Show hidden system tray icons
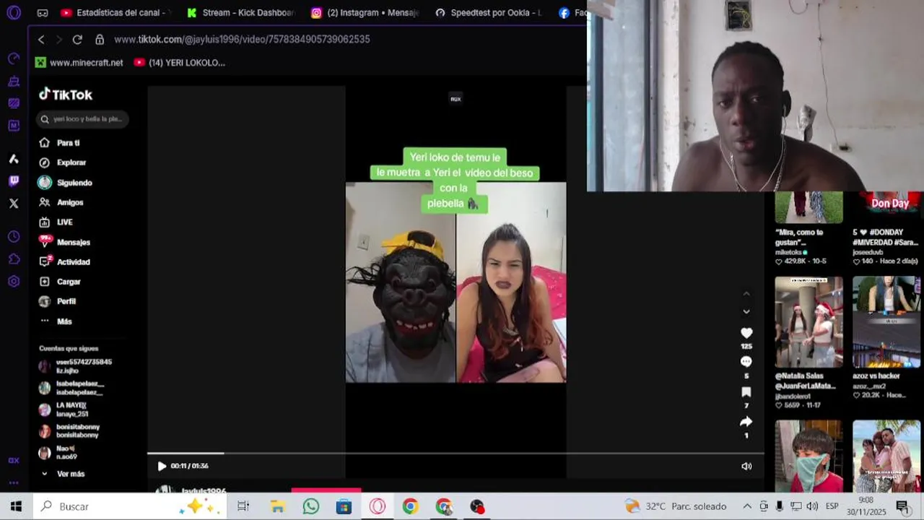This screenshot has height=520, width=924. [x=747, y=506]
